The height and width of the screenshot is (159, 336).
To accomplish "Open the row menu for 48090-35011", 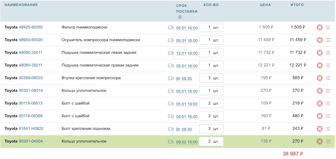I will click(328, 53).
